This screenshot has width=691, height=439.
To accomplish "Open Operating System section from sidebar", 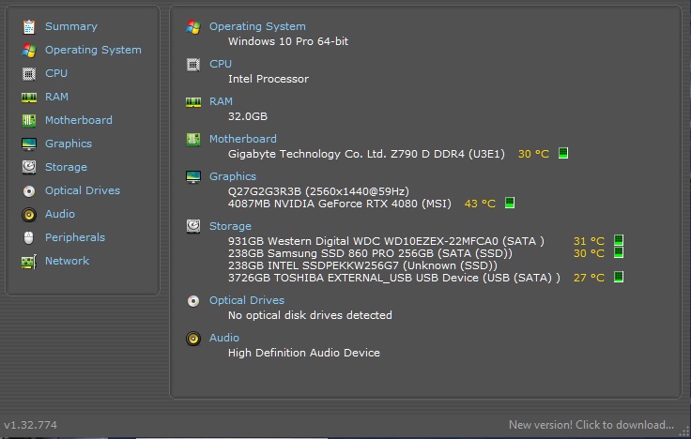I will (93, 50).
